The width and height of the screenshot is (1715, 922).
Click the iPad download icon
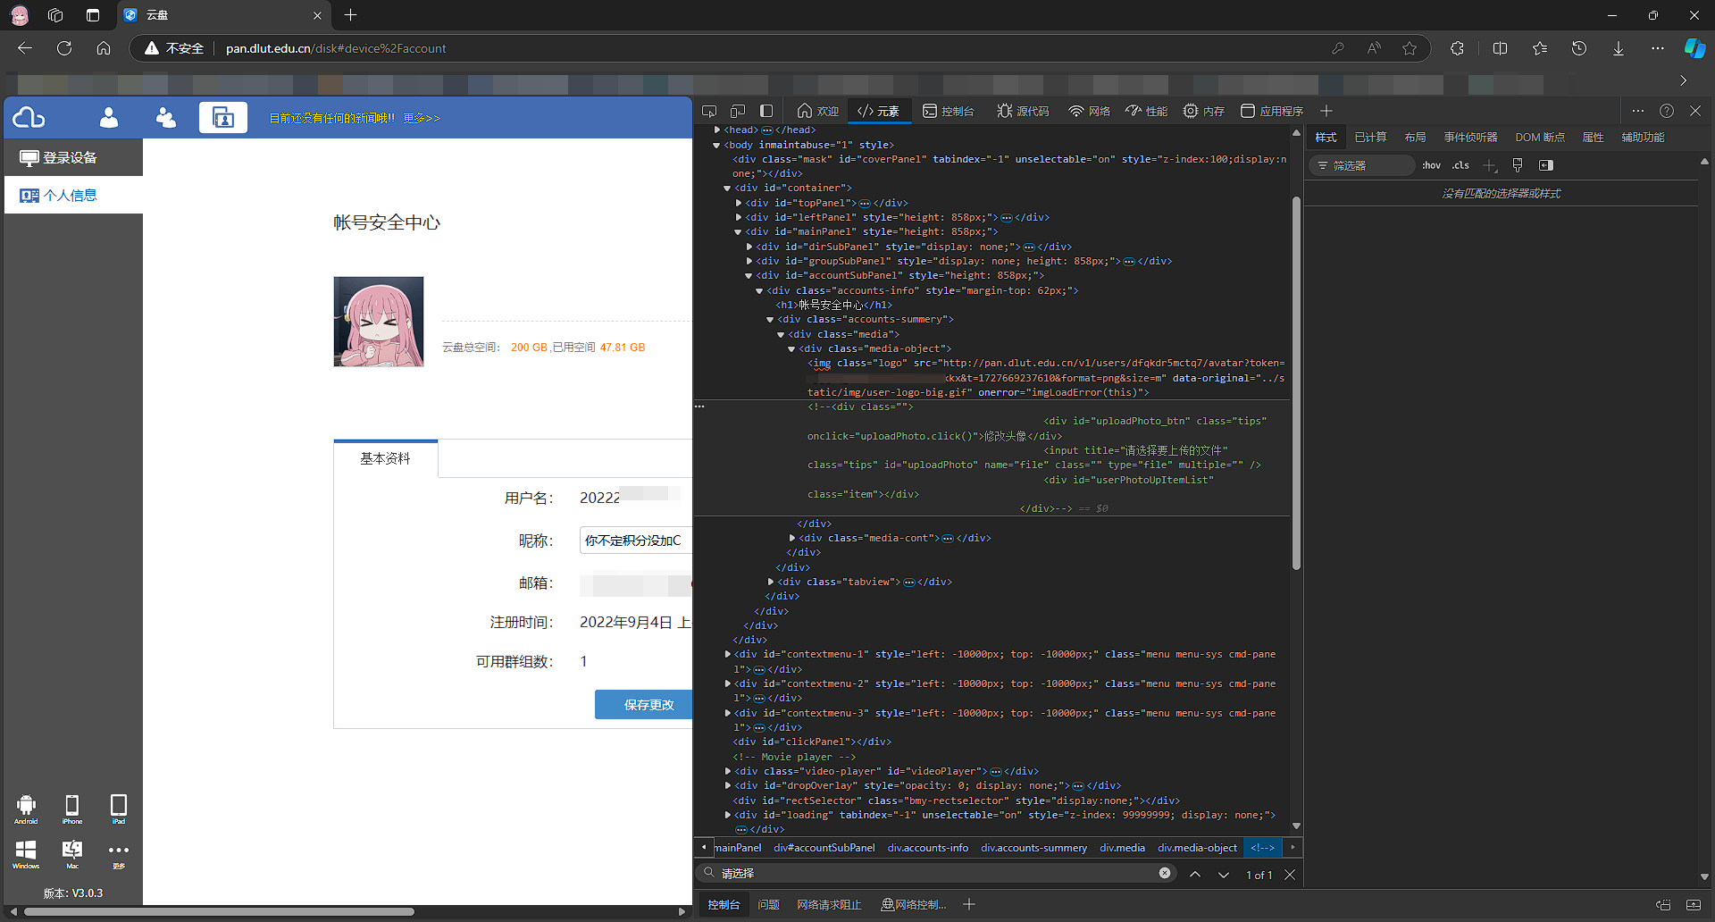pyautogui.click(x=118, y=809)
